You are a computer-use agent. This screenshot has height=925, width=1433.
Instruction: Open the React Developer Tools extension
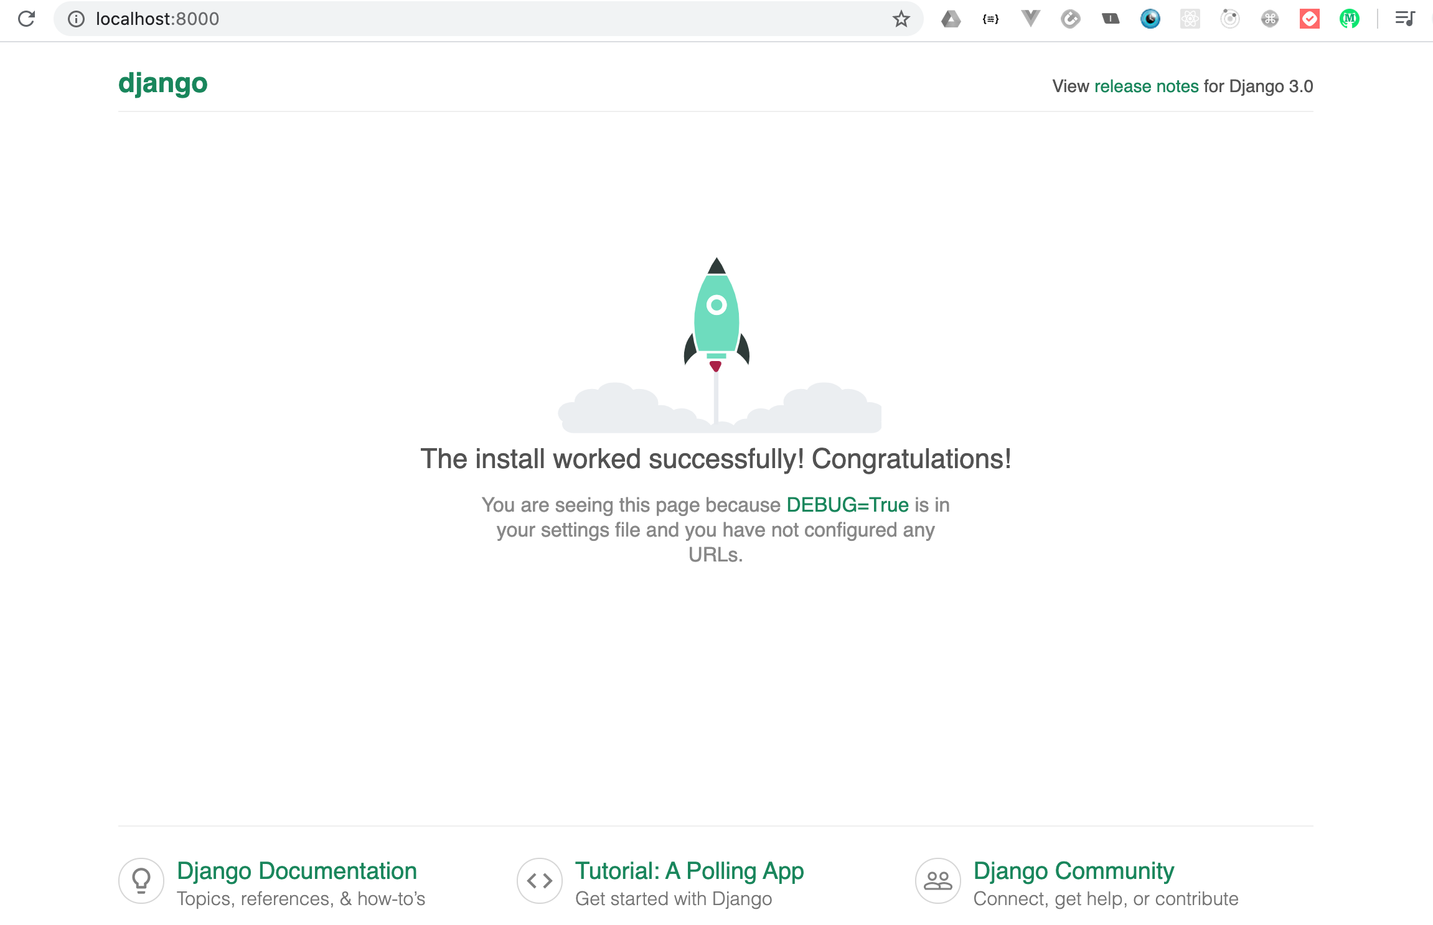(1190, 19)
